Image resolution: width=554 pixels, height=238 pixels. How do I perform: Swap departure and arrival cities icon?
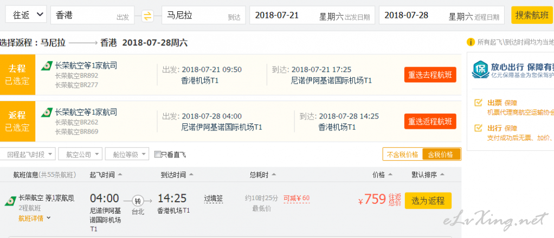[x=147, y=16]
